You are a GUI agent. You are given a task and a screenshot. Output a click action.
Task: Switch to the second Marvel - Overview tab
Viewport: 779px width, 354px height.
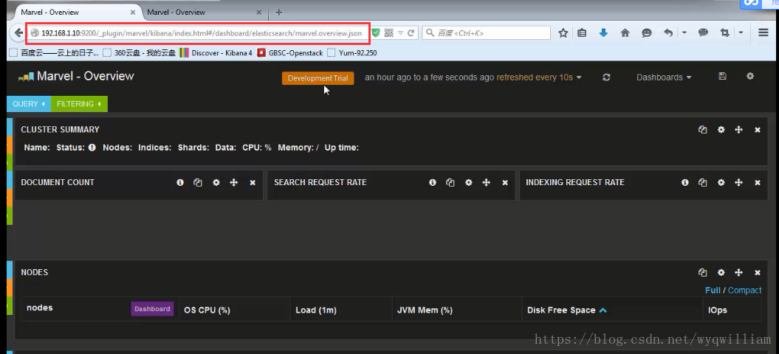[x=205, y=12]
